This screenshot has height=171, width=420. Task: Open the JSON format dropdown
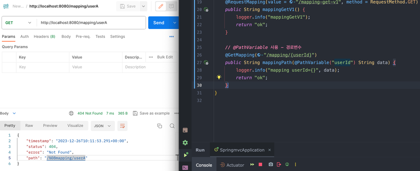(102, 126)
